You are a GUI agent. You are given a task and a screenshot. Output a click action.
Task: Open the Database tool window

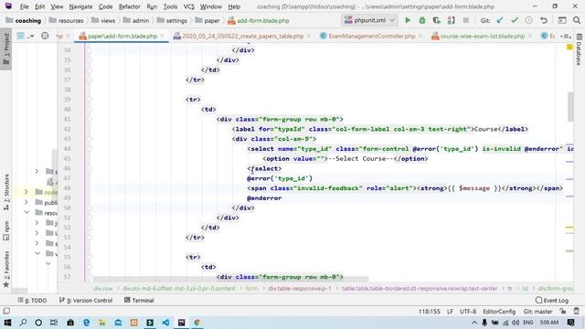(x=579, y=49)
